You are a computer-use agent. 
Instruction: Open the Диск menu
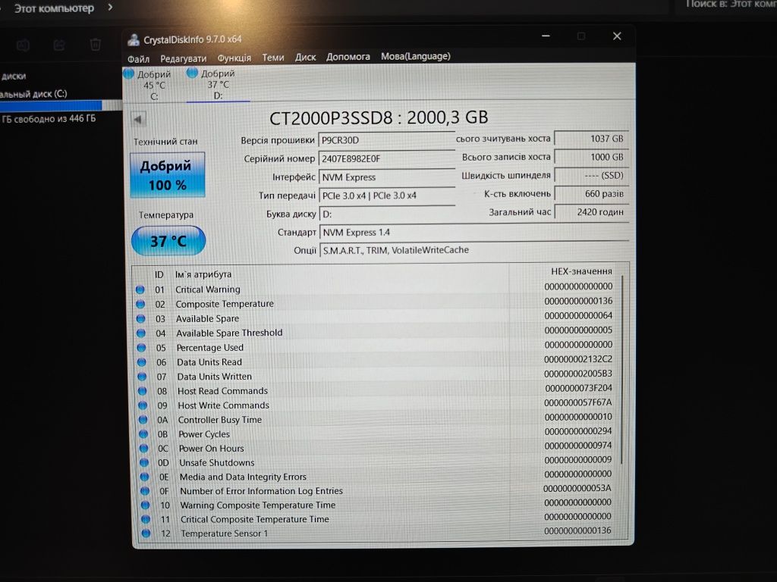pos(305,57)
